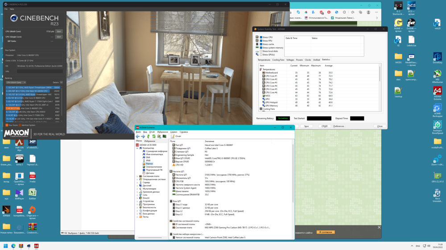The height and width of the screenshot is (250, 446).
Task: Expand Дисплей tree node
Action: coord(137,185)
